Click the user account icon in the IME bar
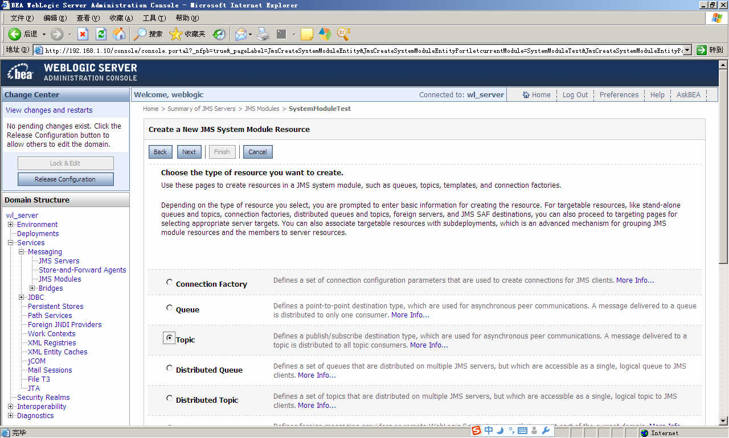This screenshot has width=729, height=438. pos(534,431)
